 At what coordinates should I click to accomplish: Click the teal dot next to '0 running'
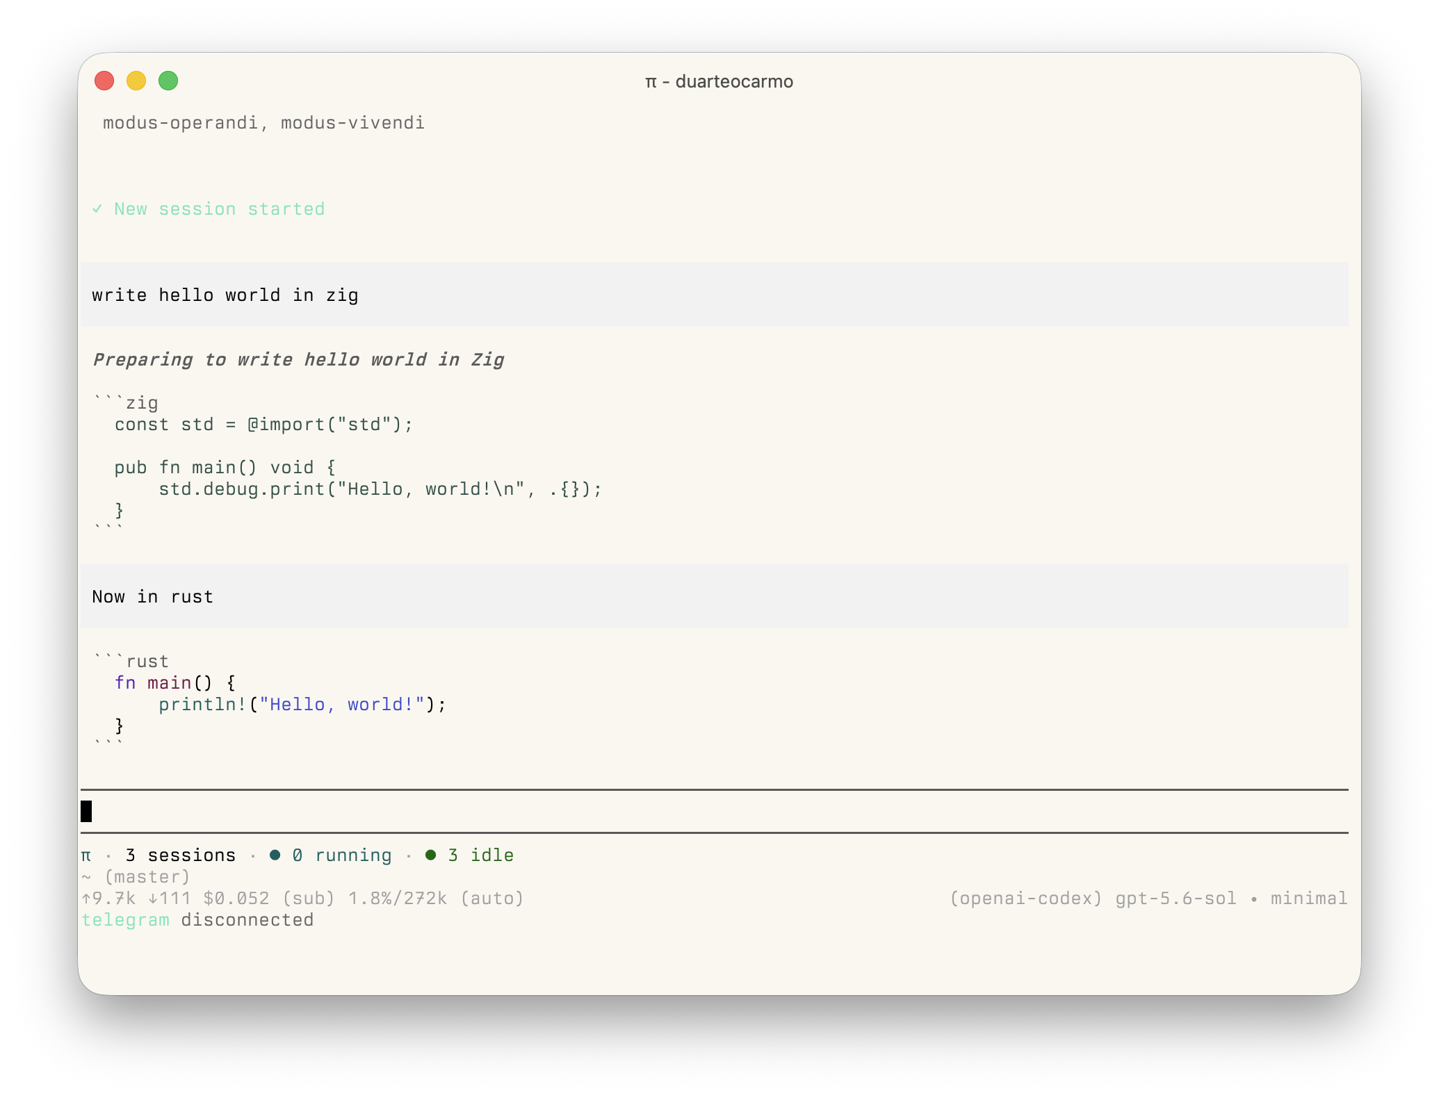click(x=275, y=855)
